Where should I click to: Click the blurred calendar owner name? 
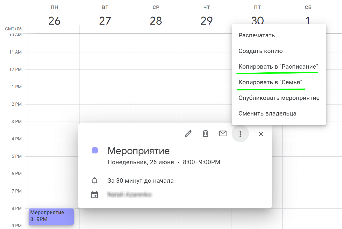130,195
